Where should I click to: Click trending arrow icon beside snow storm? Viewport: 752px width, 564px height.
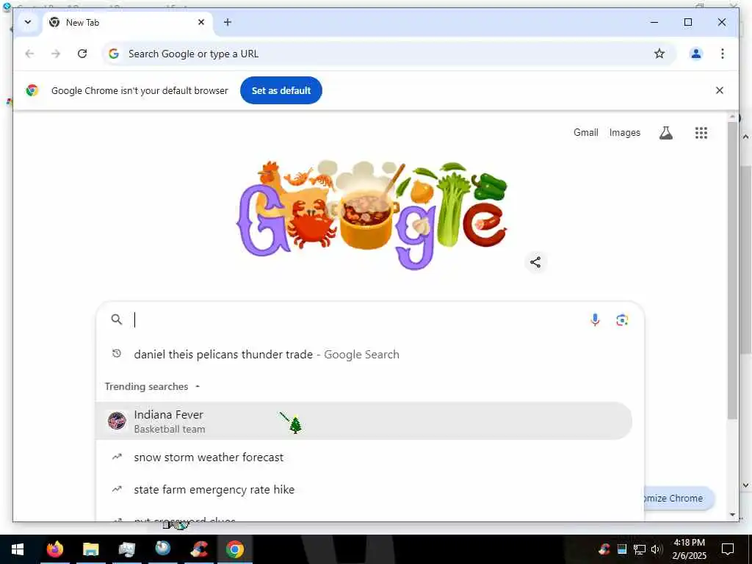click(117, 457)
